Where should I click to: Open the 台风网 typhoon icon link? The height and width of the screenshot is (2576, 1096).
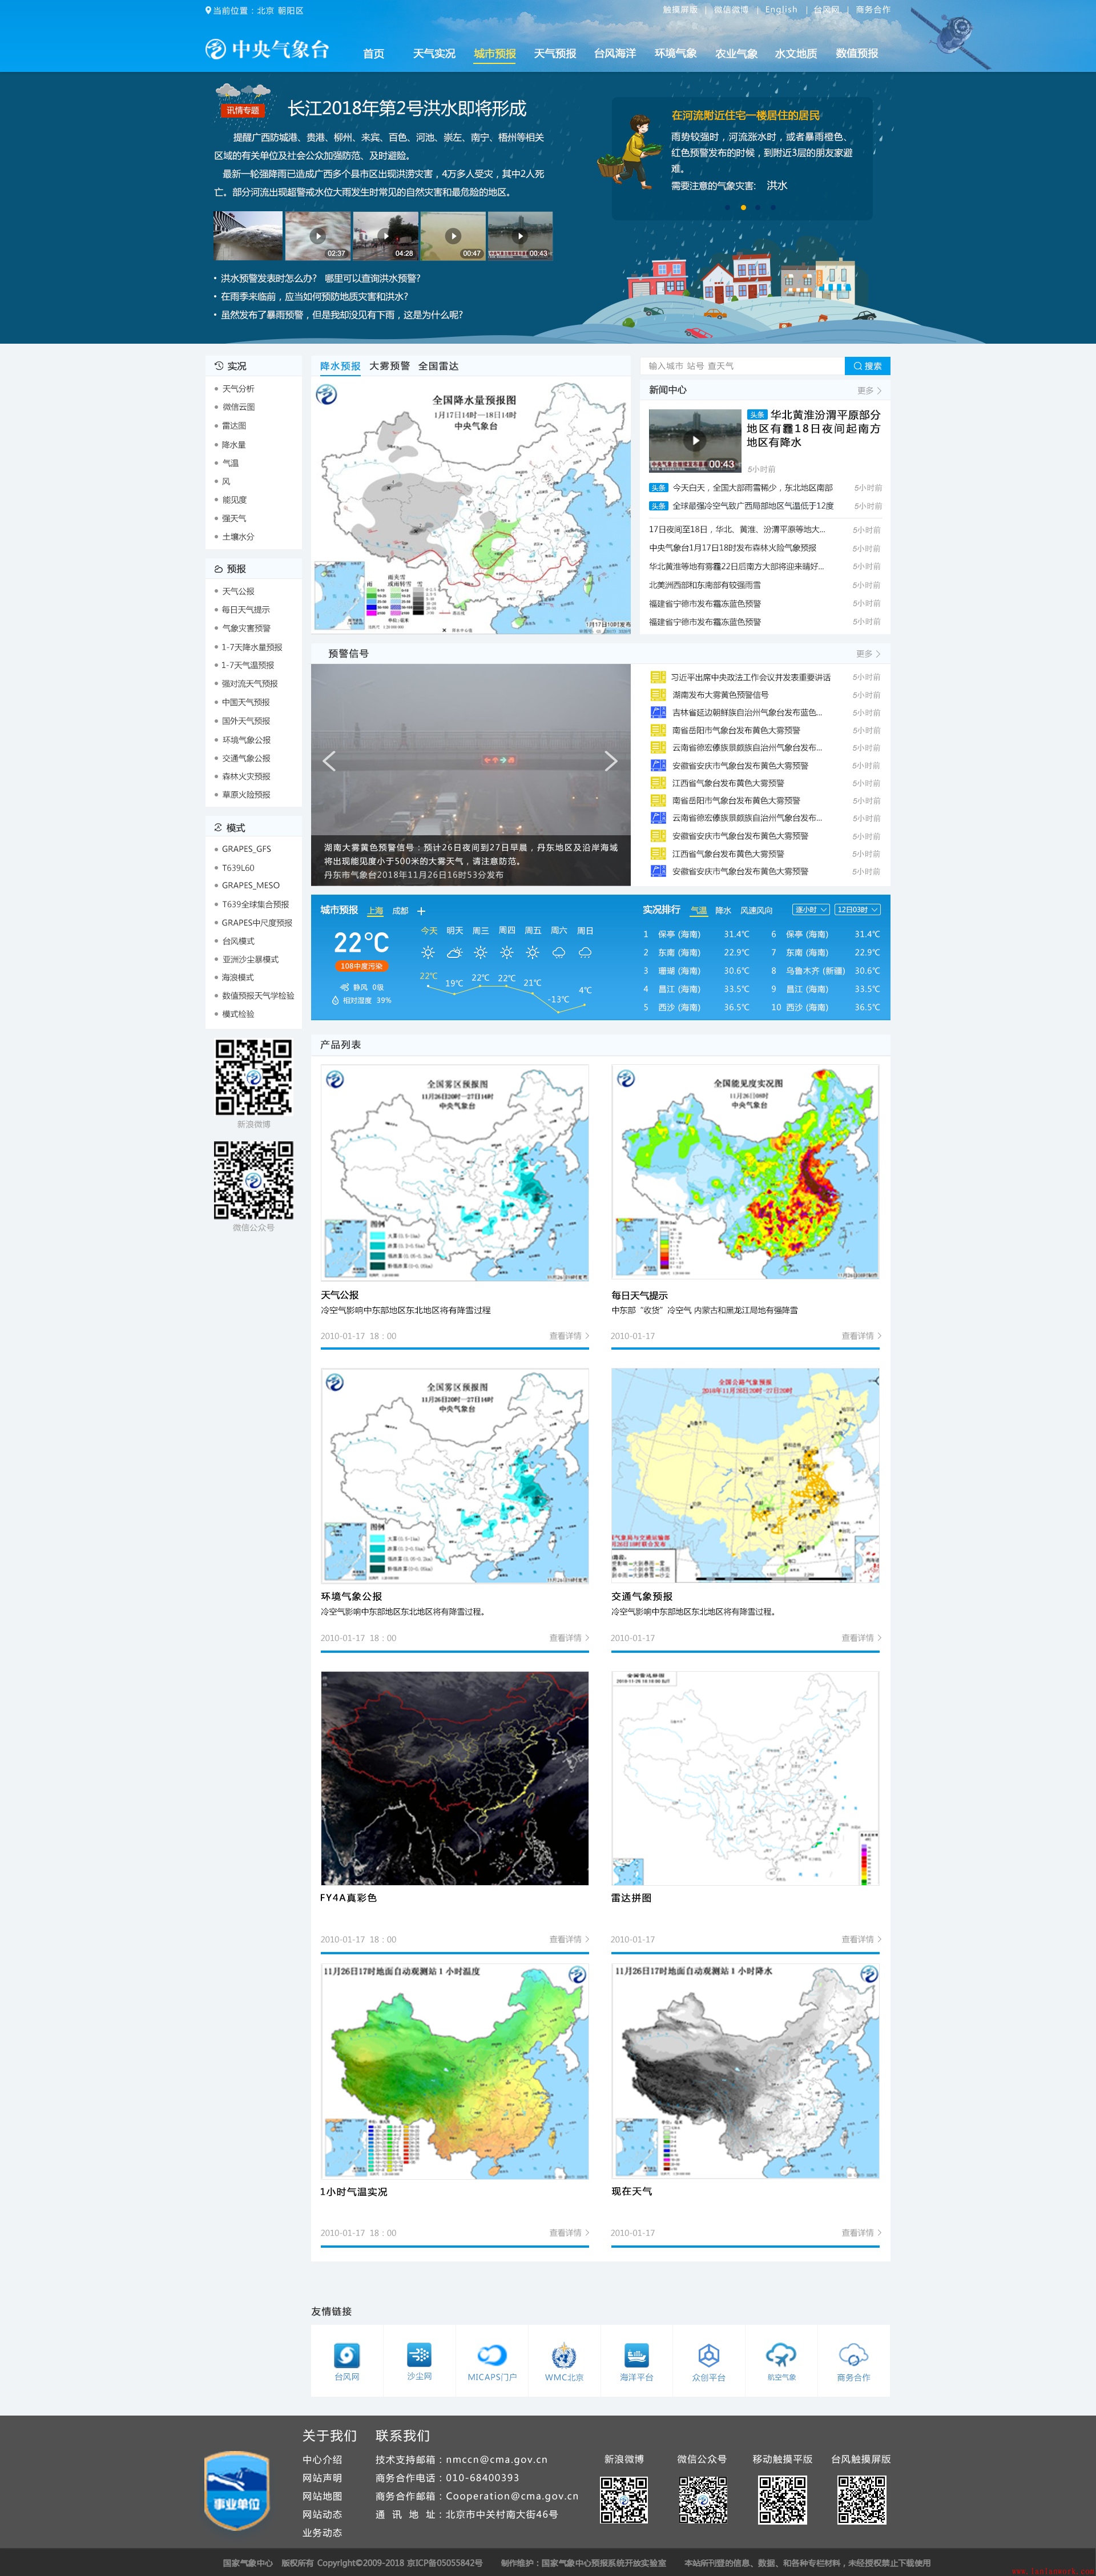346,2355
